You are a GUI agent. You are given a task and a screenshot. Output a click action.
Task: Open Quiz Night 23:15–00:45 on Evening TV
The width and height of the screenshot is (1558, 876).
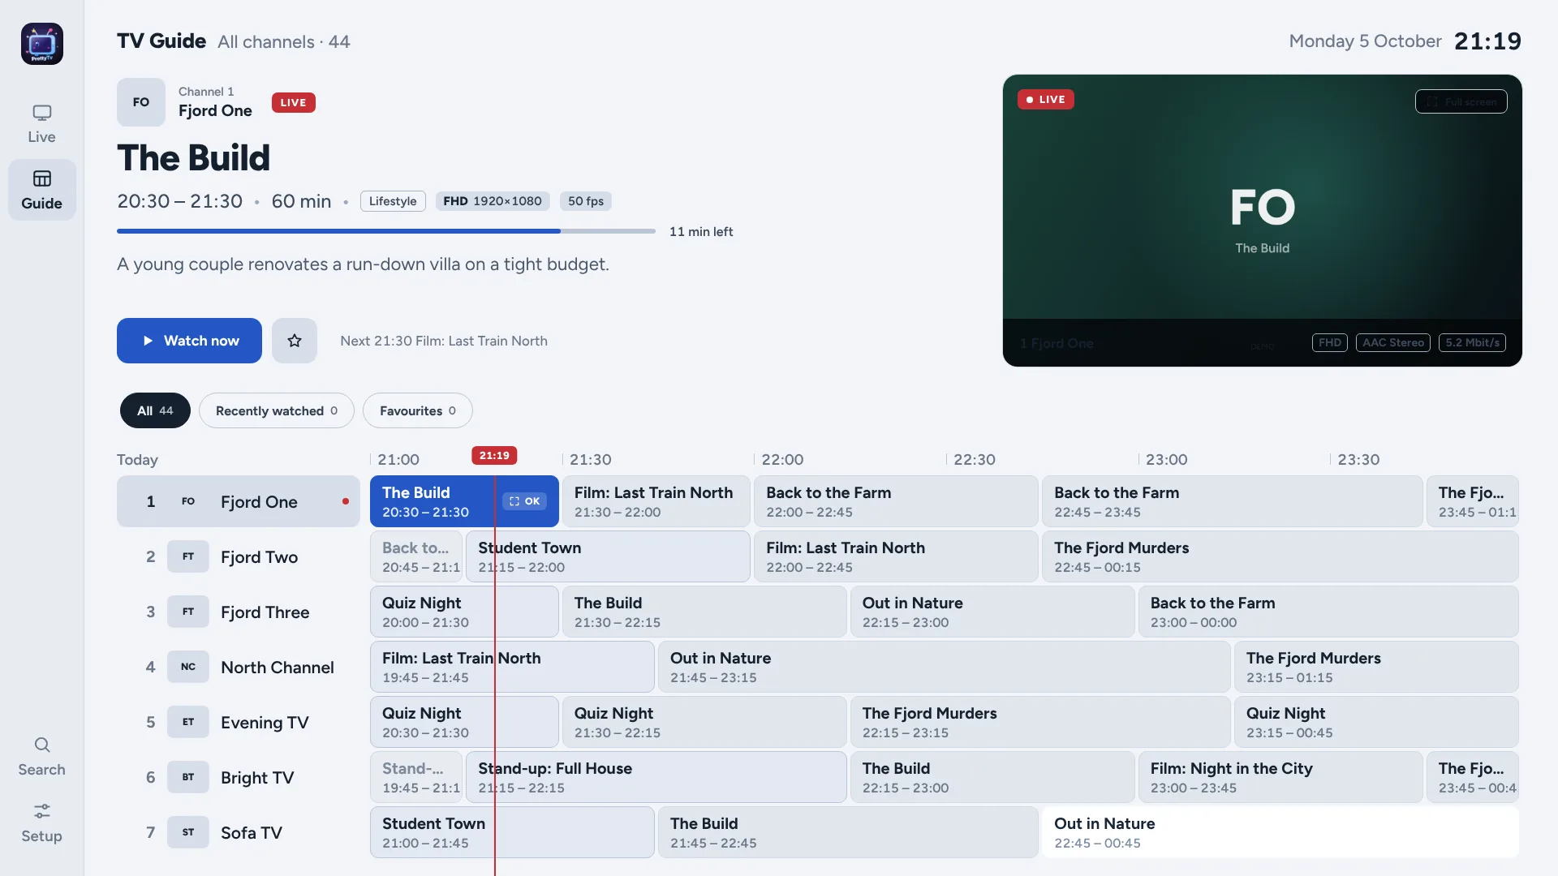click(1375, 722)
